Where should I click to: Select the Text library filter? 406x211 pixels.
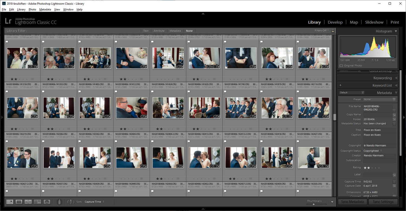(x=146, y=31)
